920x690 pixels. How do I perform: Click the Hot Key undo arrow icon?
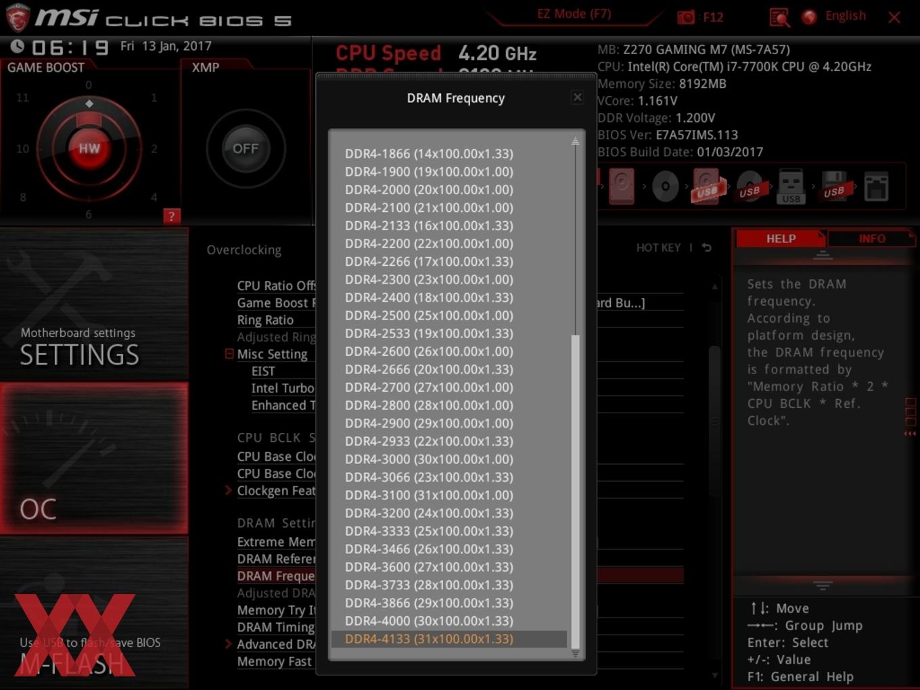[x=706, y=248]
